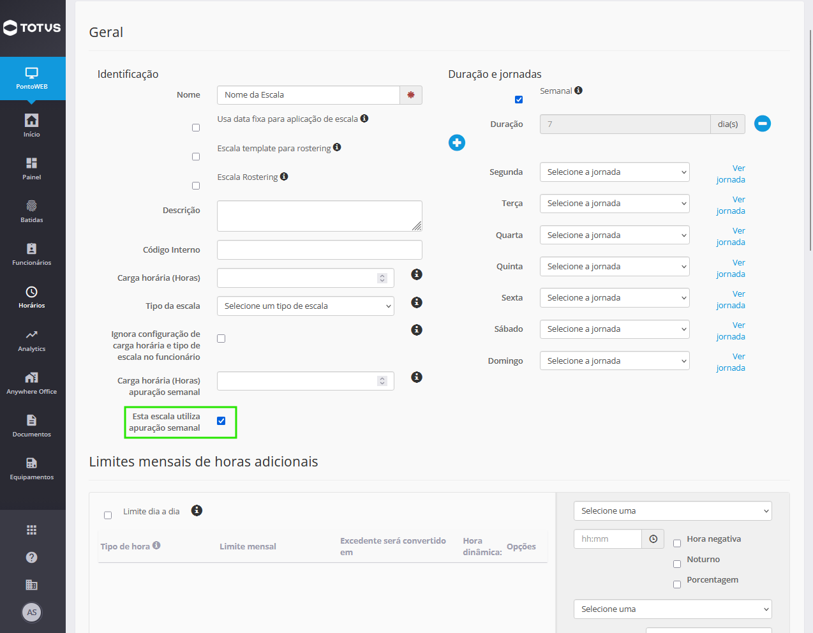Open Painel in the sidebar
813x633 pixels.
(x=32, y=168)
